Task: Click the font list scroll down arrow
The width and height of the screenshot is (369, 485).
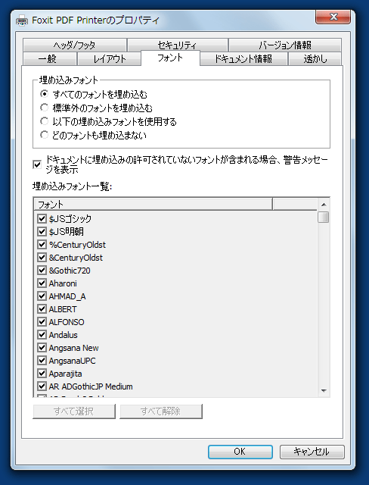Action: tap(324, 391)
